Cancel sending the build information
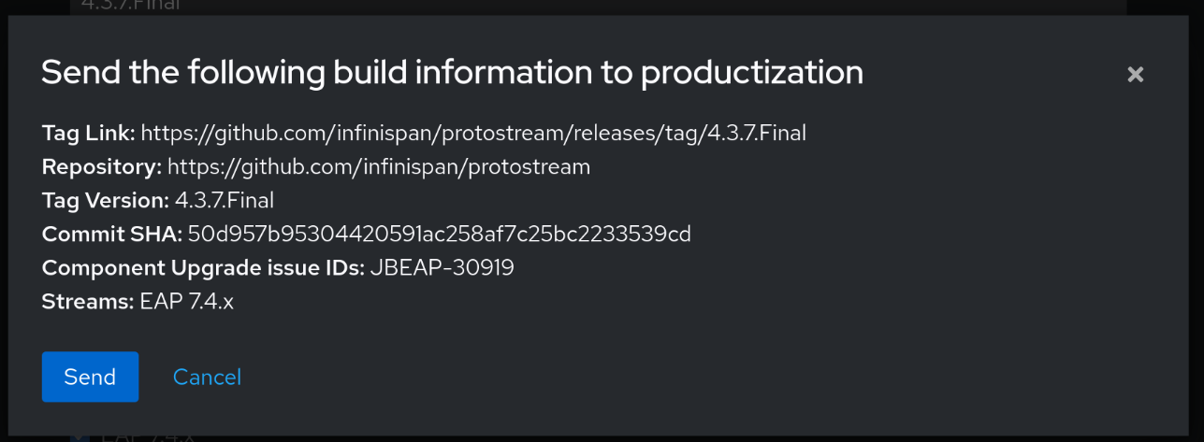 207,377
